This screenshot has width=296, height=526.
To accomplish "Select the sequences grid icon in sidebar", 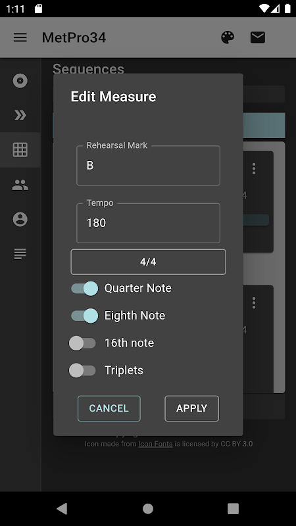I will coord(20,150).
